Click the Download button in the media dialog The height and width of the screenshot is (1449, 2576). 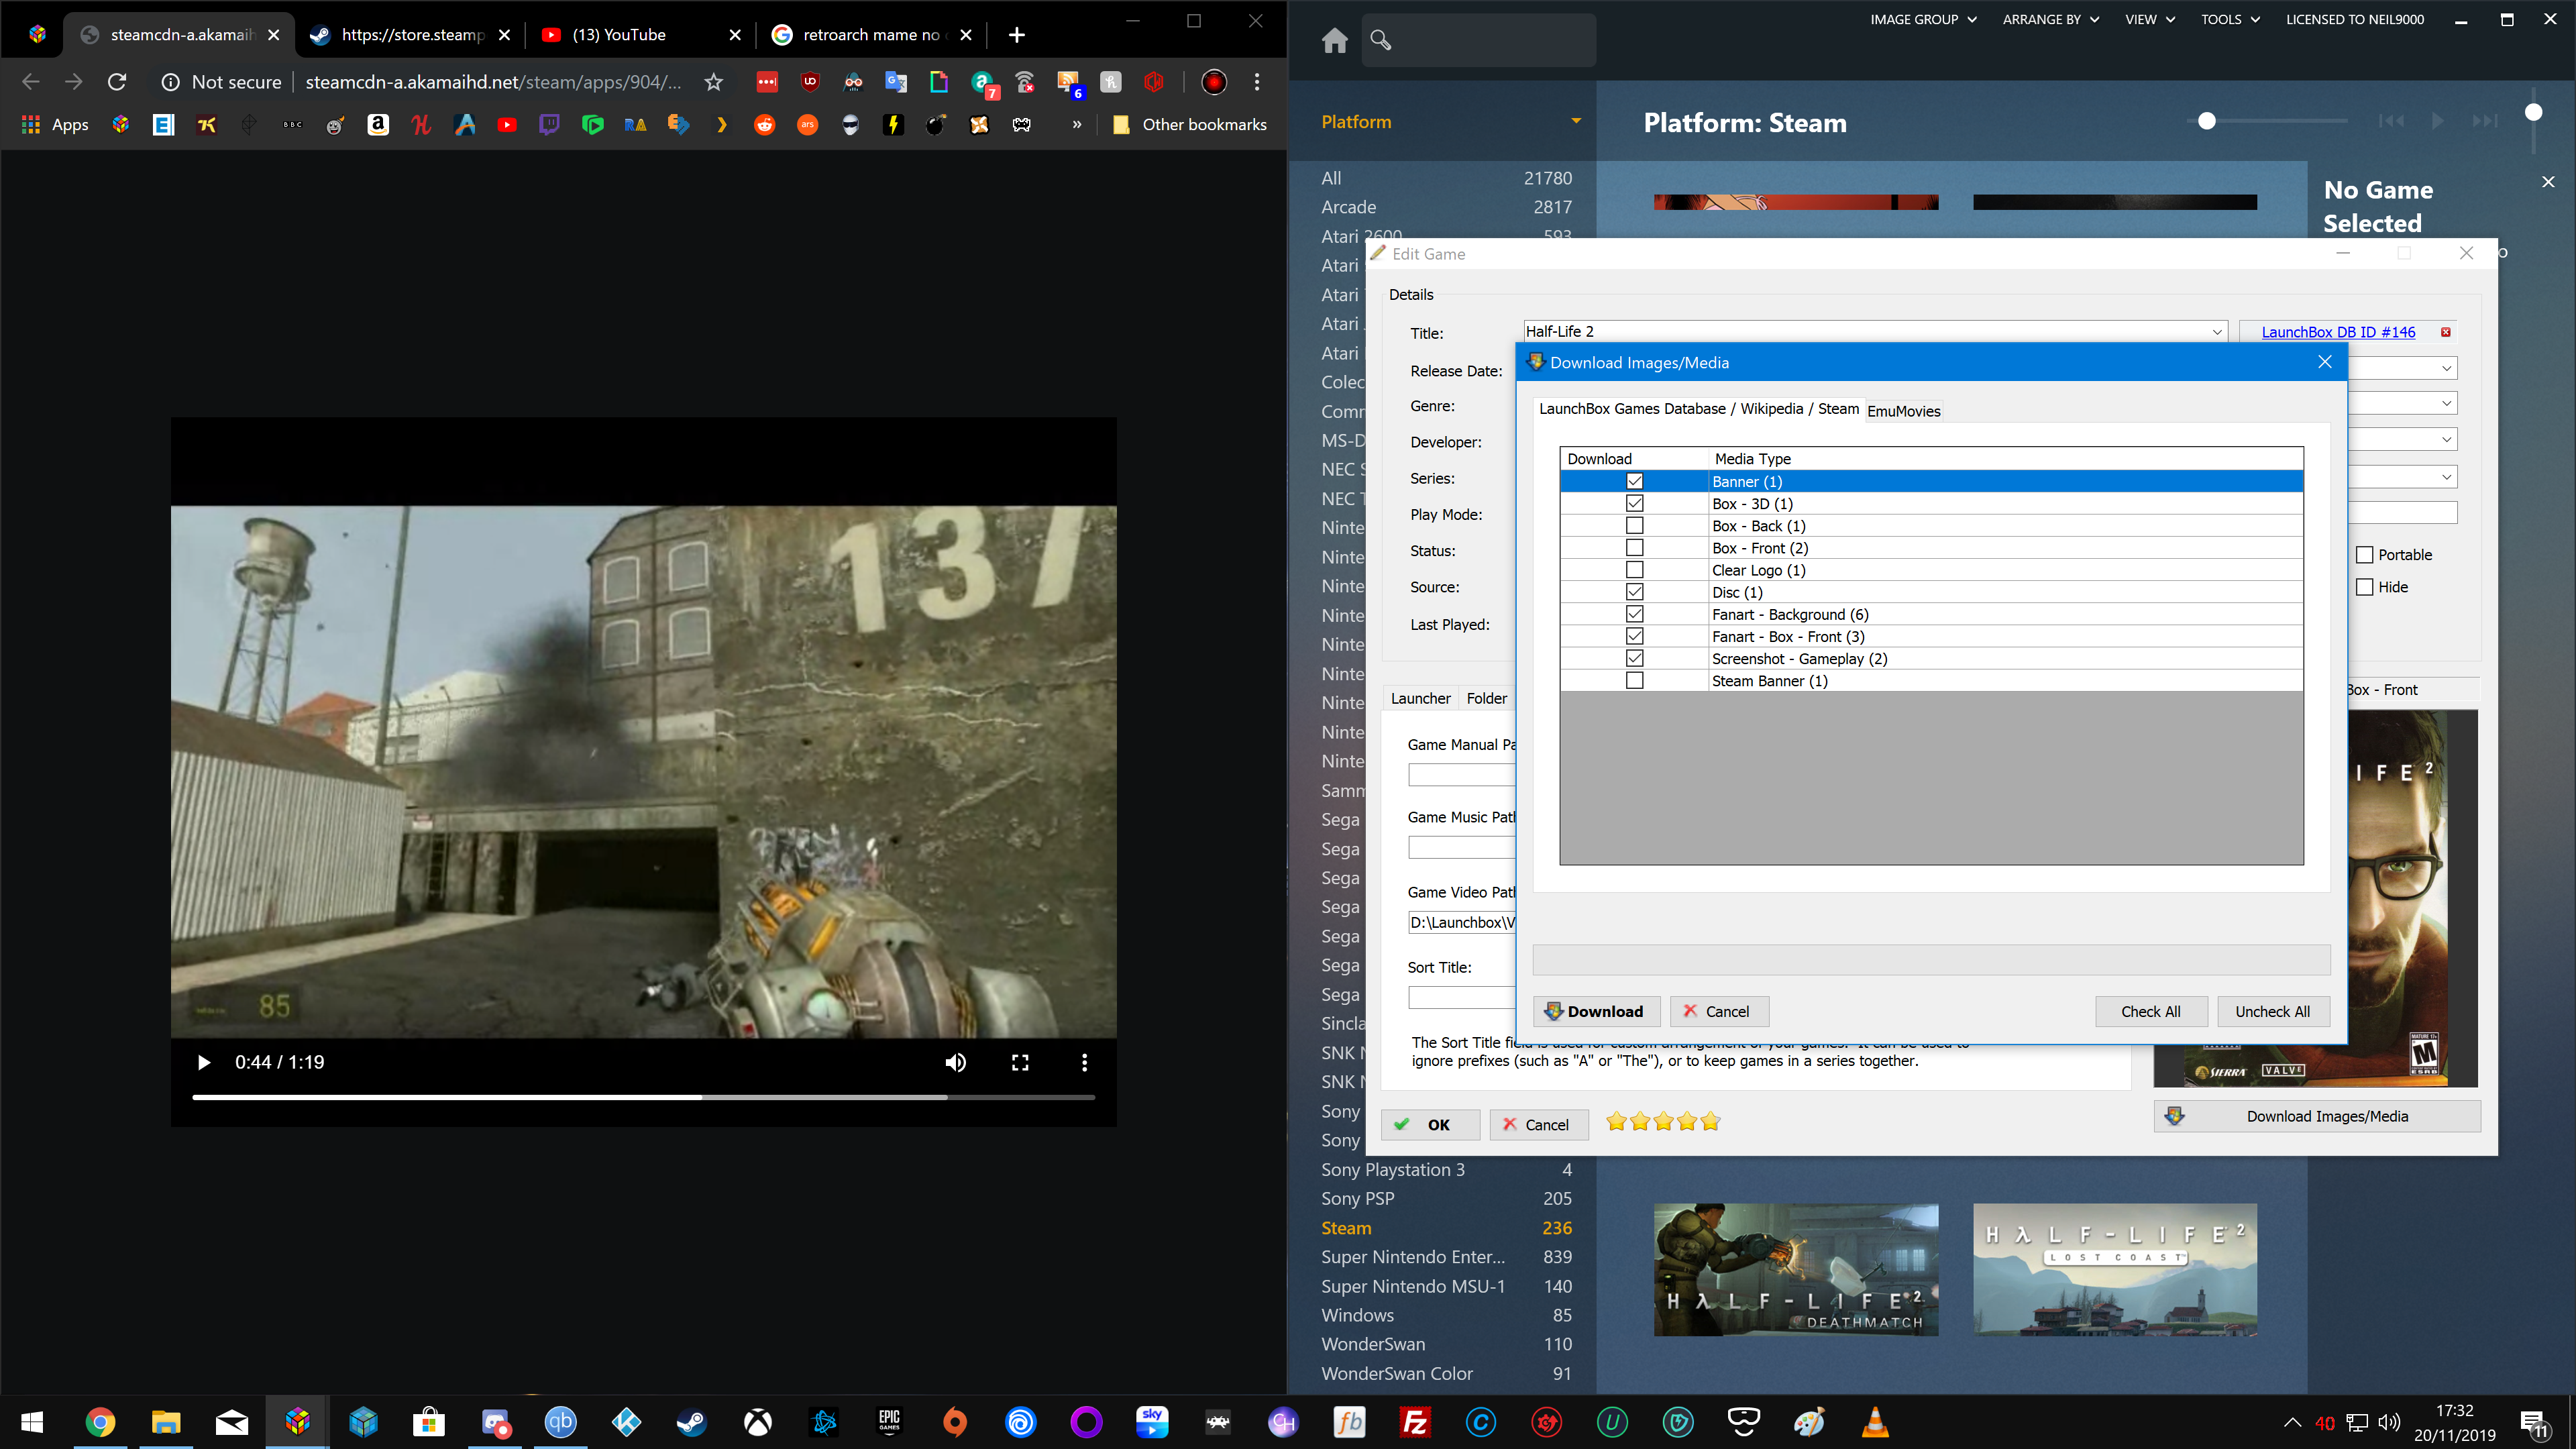(1596, 1011)
